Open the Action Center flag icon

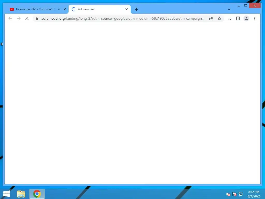pyautogui.click(x=234, y=194)
